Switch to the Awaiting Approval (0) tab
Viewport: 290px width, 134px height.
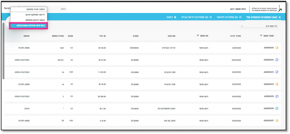229,17
